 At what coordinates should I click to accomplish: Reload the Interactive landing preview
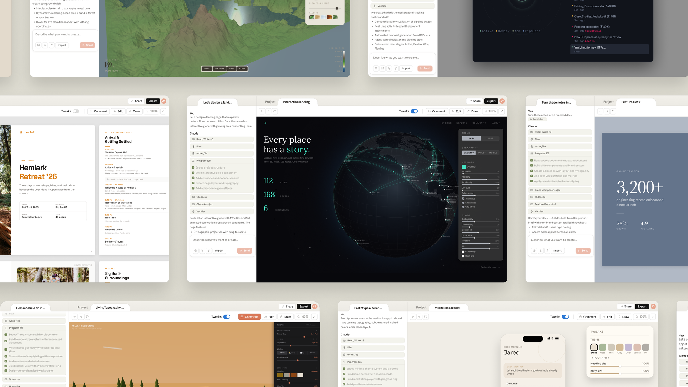pos(275,111)
